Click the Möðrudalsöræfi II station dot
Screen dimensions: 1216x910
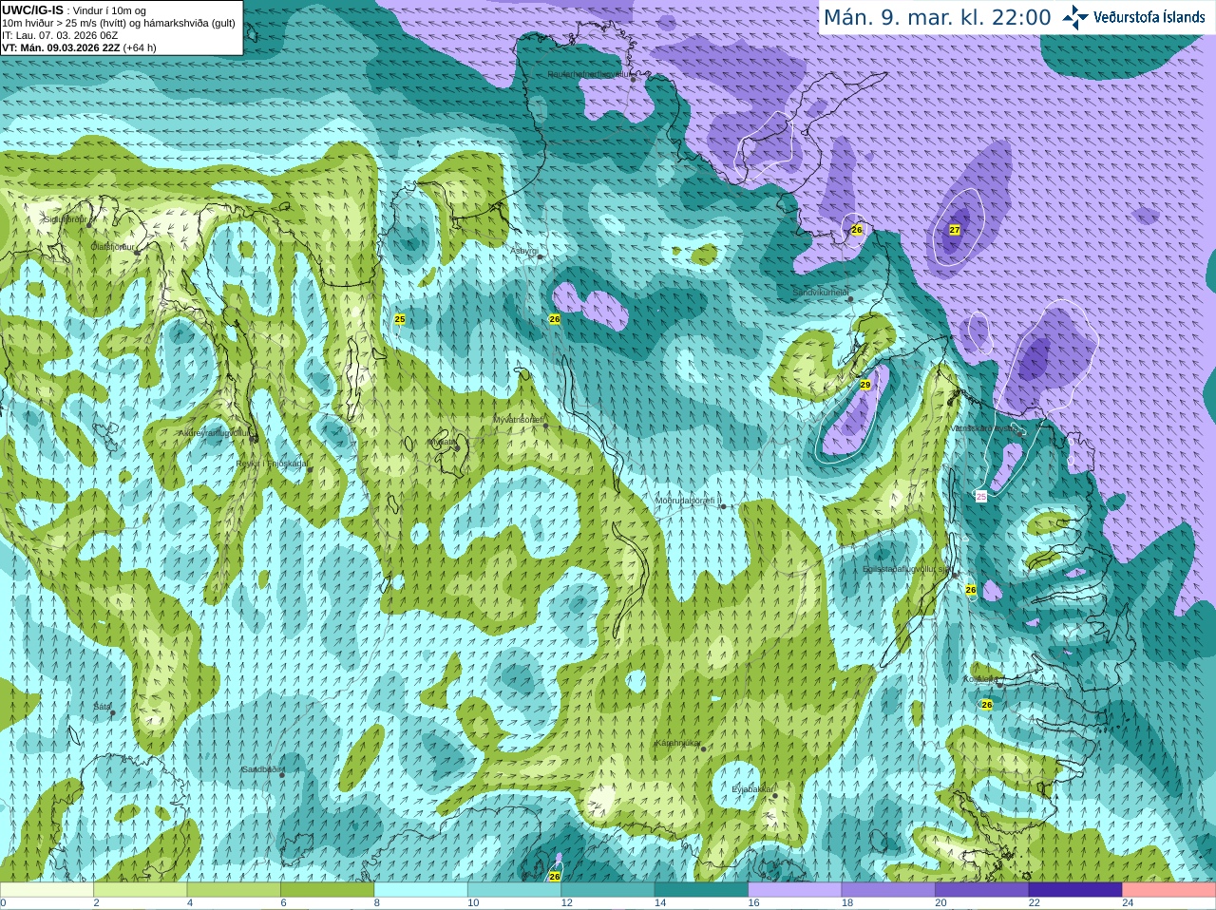point(723,506)
